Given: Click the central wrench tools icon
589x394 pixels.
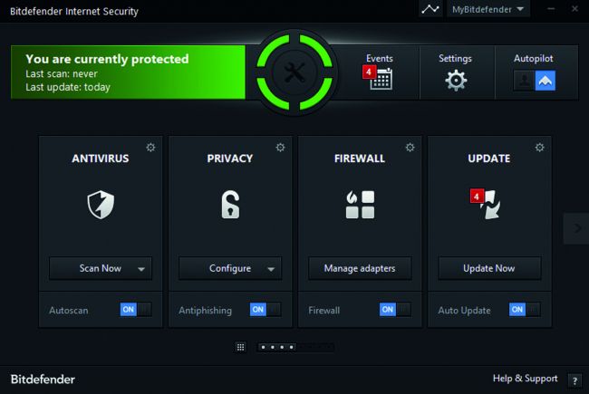Looking at the screenshot, I should tap(296, 74).
